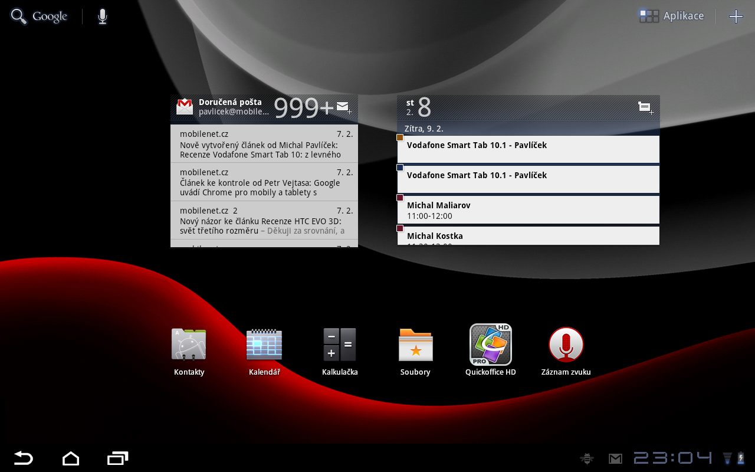Open the Vodafone Smart Tab 10.1 - Pavlíček event

pyautogui.click(x=528, y=149)
